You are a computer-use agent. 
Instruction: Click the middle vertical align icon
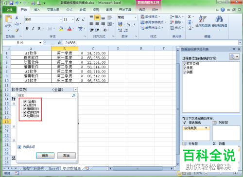[x=97, y=18]
